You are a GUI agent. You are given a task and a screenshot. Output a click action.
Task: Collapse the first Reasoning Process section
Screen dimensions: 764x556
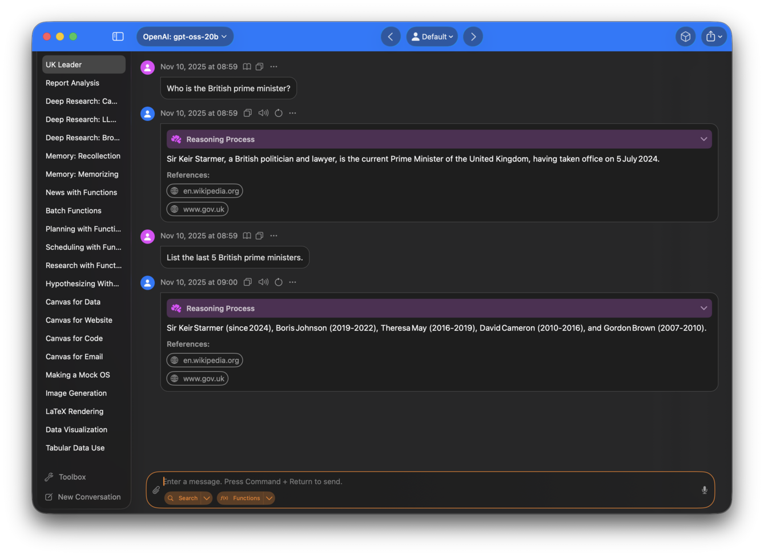(x=703, y=139)
